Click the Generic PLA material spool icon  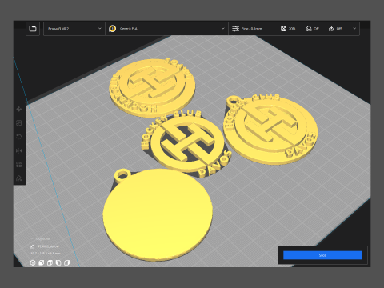tap(113, 29)
